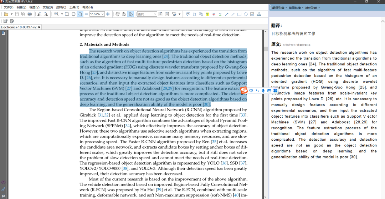The image size is (385, 199).
Task: Switch Sogou input to 中 Chinese mode
Action: pyautogui.click(x=251, y=91)
